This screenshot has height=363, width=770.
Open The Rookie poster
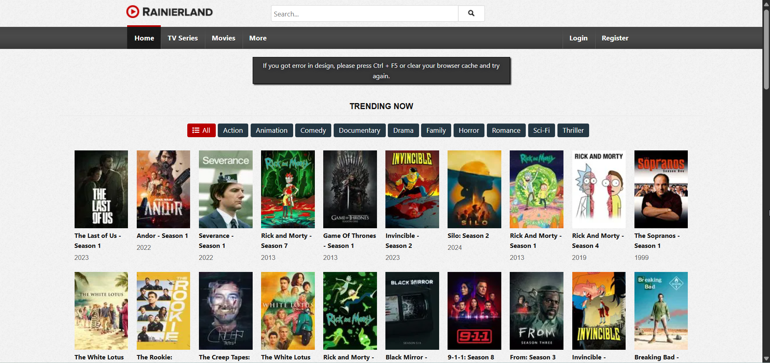click(x=163, y=311)
